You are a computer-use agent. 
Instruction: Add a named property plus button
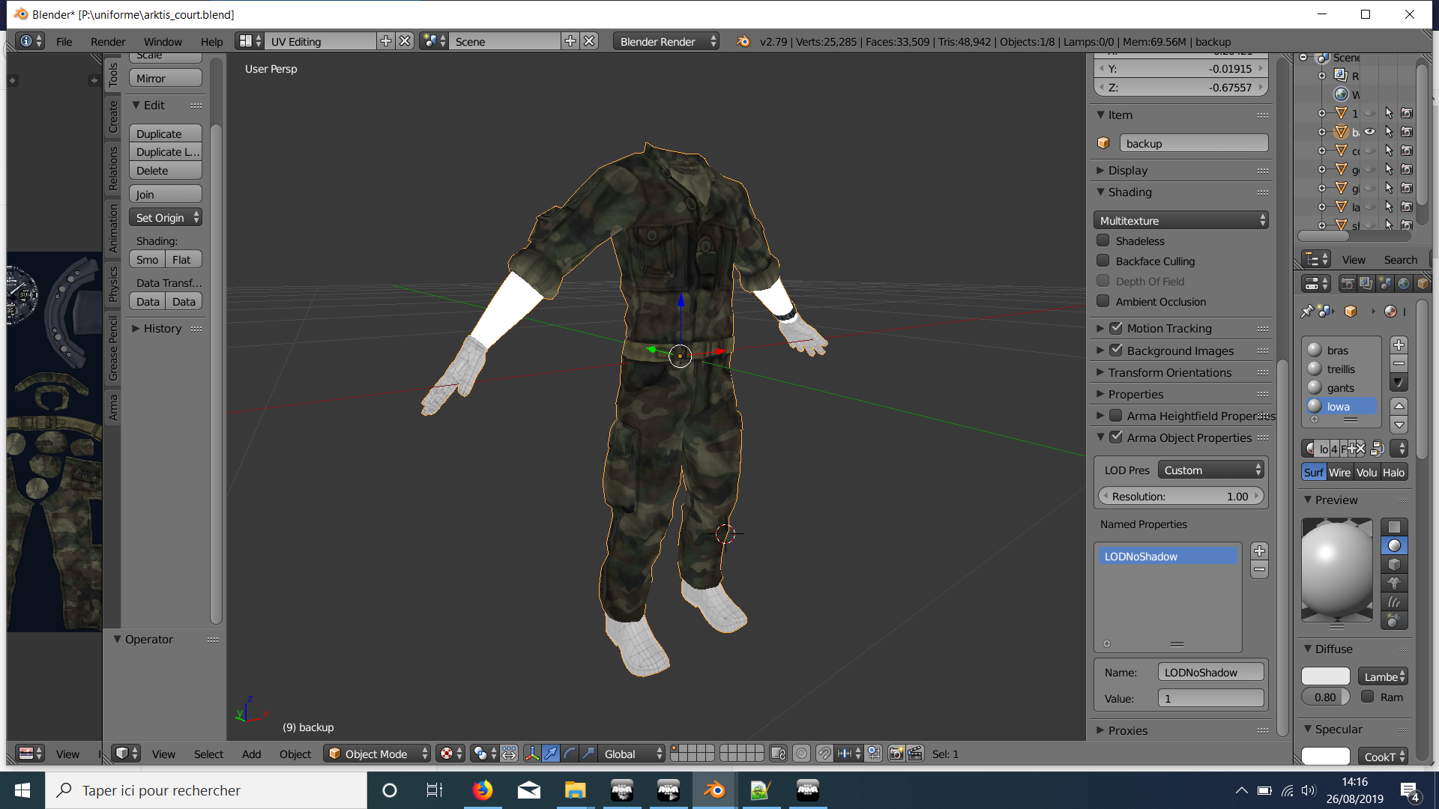point(1260,551)
